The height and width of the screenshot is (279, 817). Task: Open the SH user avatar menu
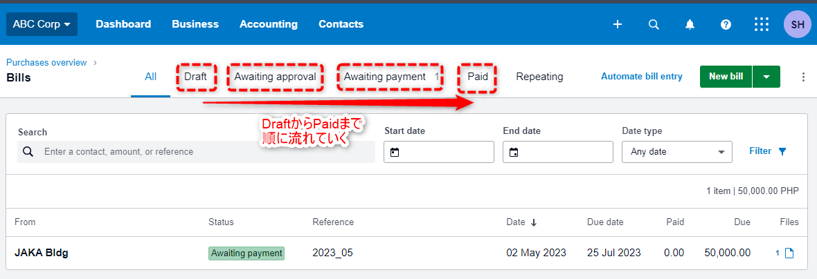point(797,24)
